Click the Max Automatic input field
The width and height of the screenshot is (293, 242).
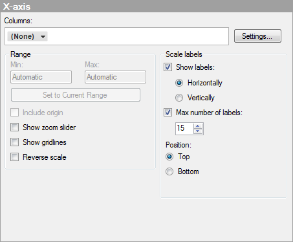[x=115, y=77]
